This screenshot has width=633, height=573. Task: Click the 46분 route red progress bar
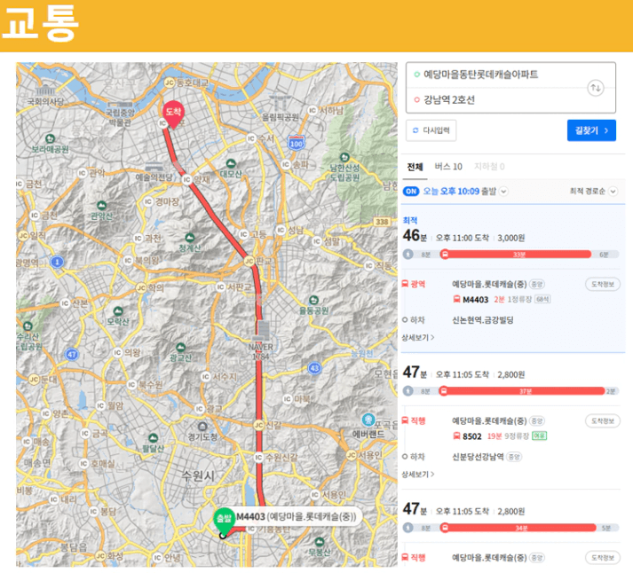(518, 255)
